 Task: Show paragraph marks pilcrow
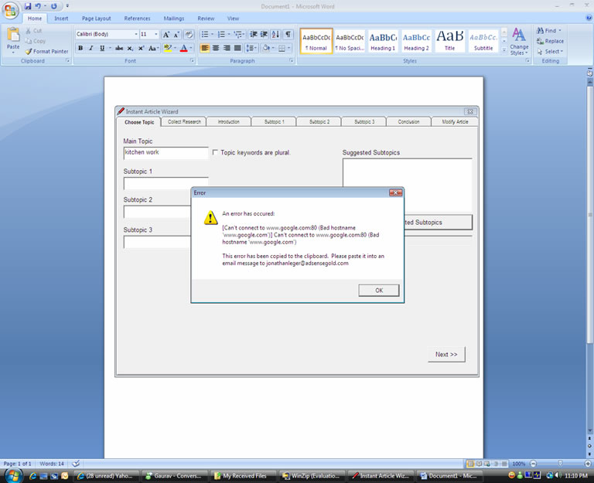[288, 35]
